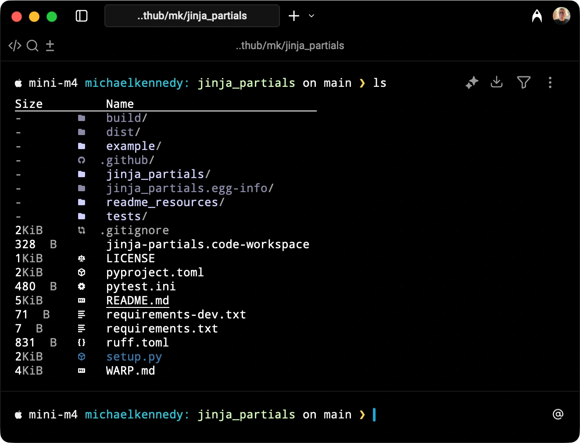The height and width of the screenshot is (443, 580).
Task: Expand the new tab options chevron
Action: (x=311, y=16)
